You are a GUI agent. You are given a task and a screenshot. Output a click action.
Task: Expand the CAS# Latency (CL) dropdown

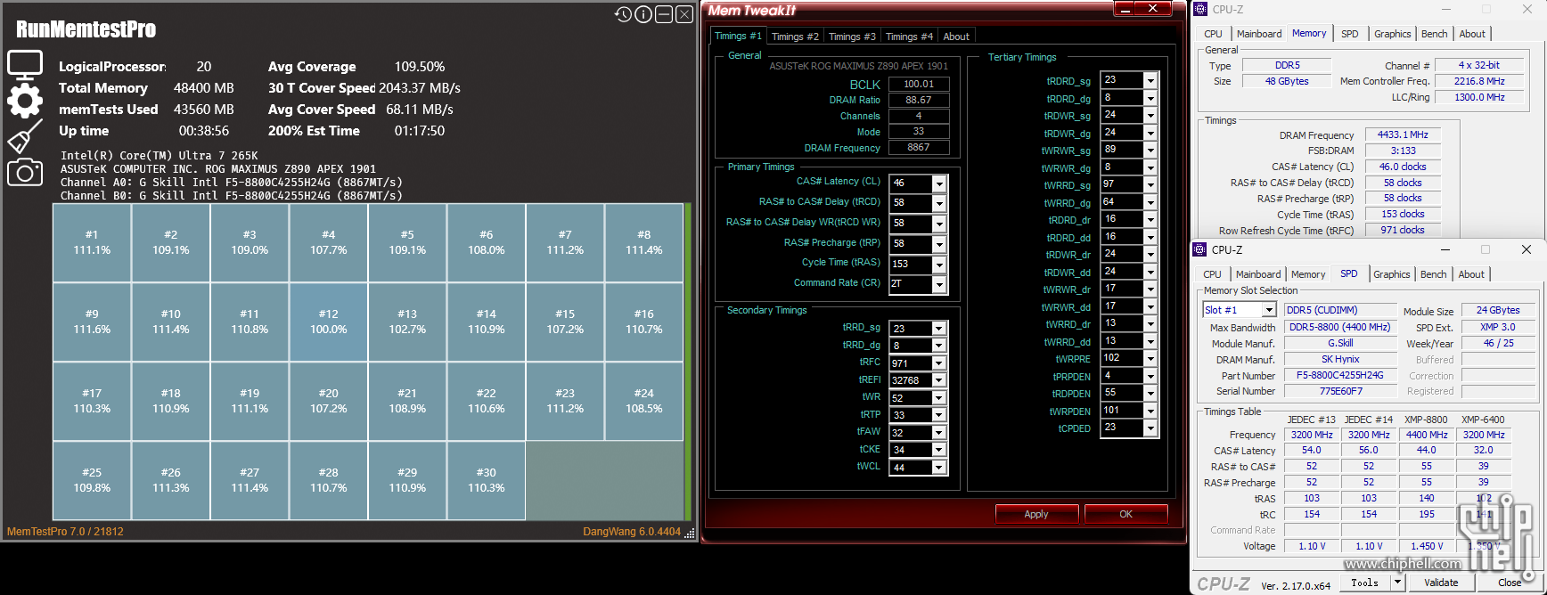click(938, 183)
